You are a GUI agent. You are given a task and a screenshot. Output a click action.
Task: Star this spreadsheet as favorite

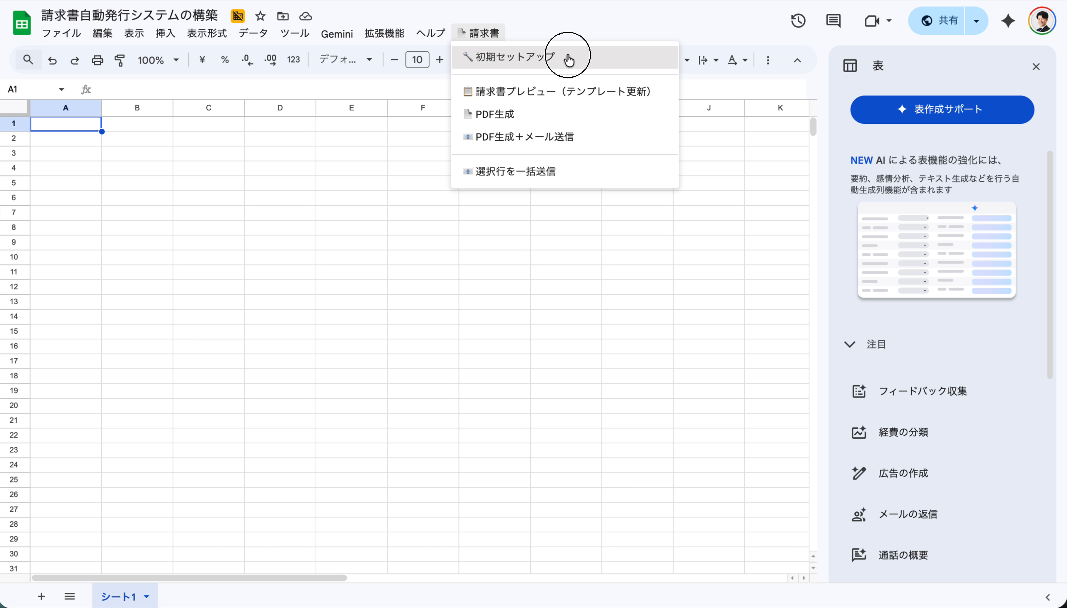[x=260, y=16]
